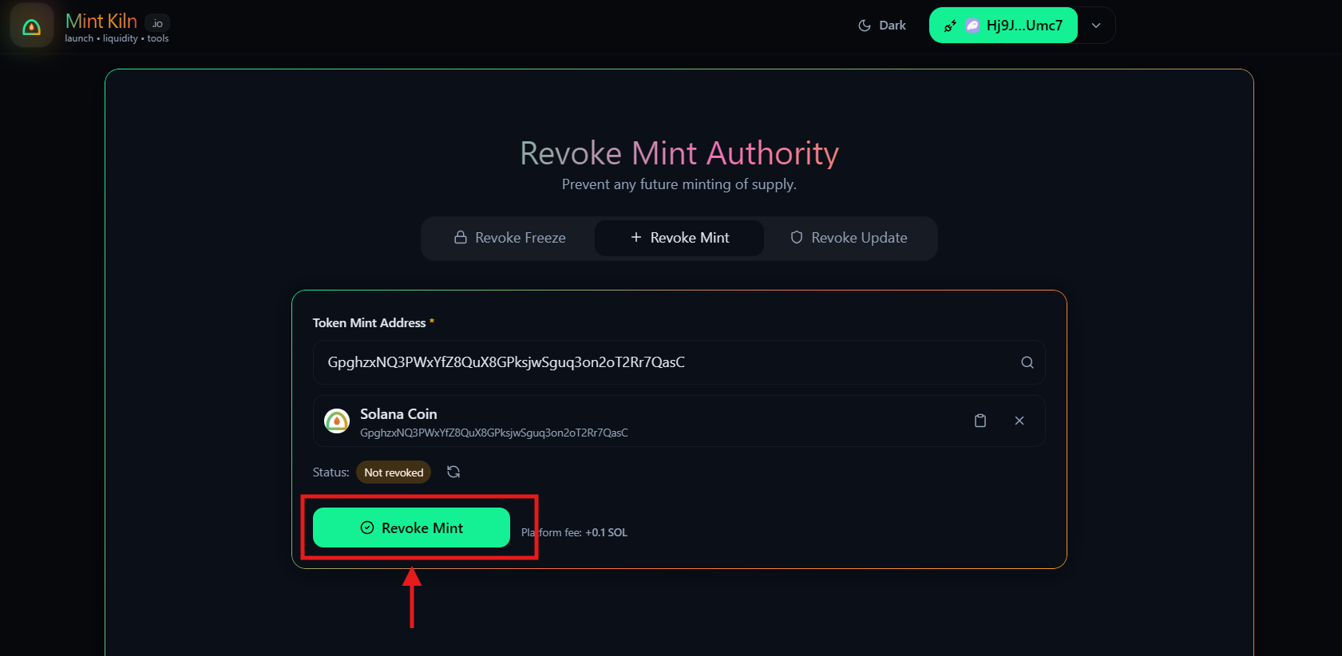
Task: Click the Token Mint Address label
Action: 369,322
